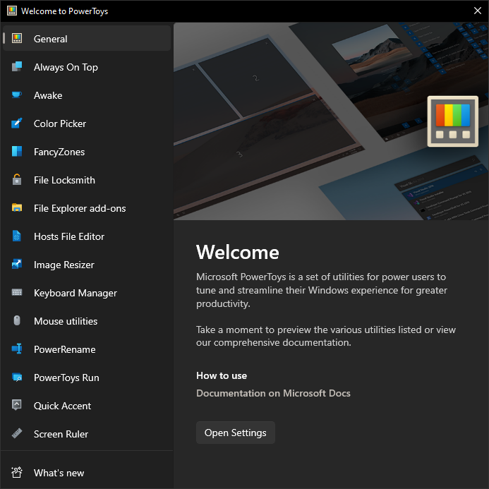Open the FancyZones page
This screenshot has width=489, height=489.
pyautogui.click(x=87, y=152)
